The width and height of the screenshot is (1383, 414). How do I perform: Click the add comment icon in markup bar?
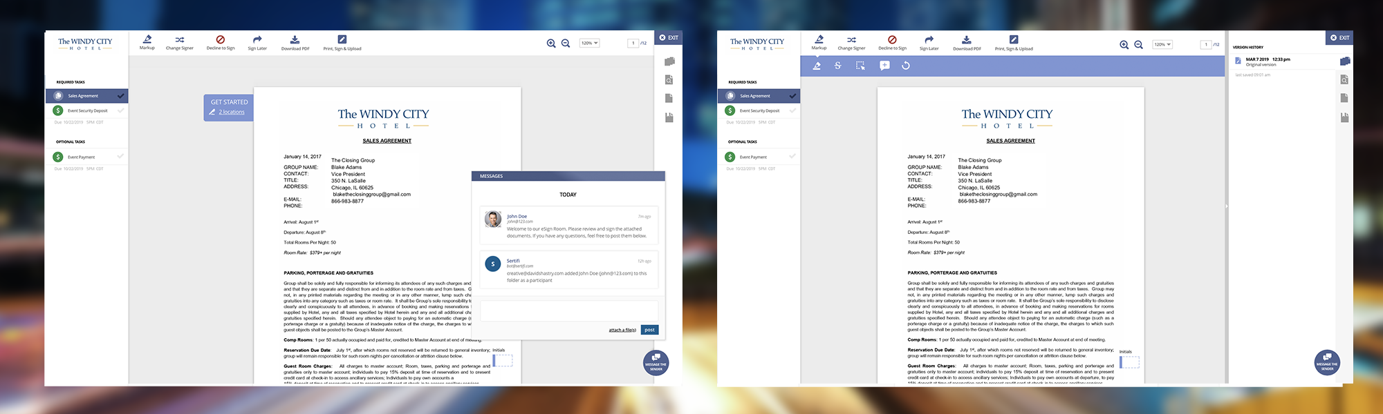(x=884, y=66)
